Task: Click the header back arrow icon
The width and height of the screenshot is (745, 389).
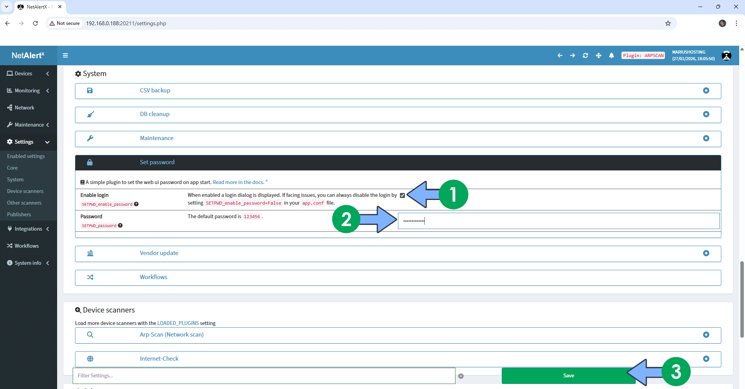Action: coord(560,56)
